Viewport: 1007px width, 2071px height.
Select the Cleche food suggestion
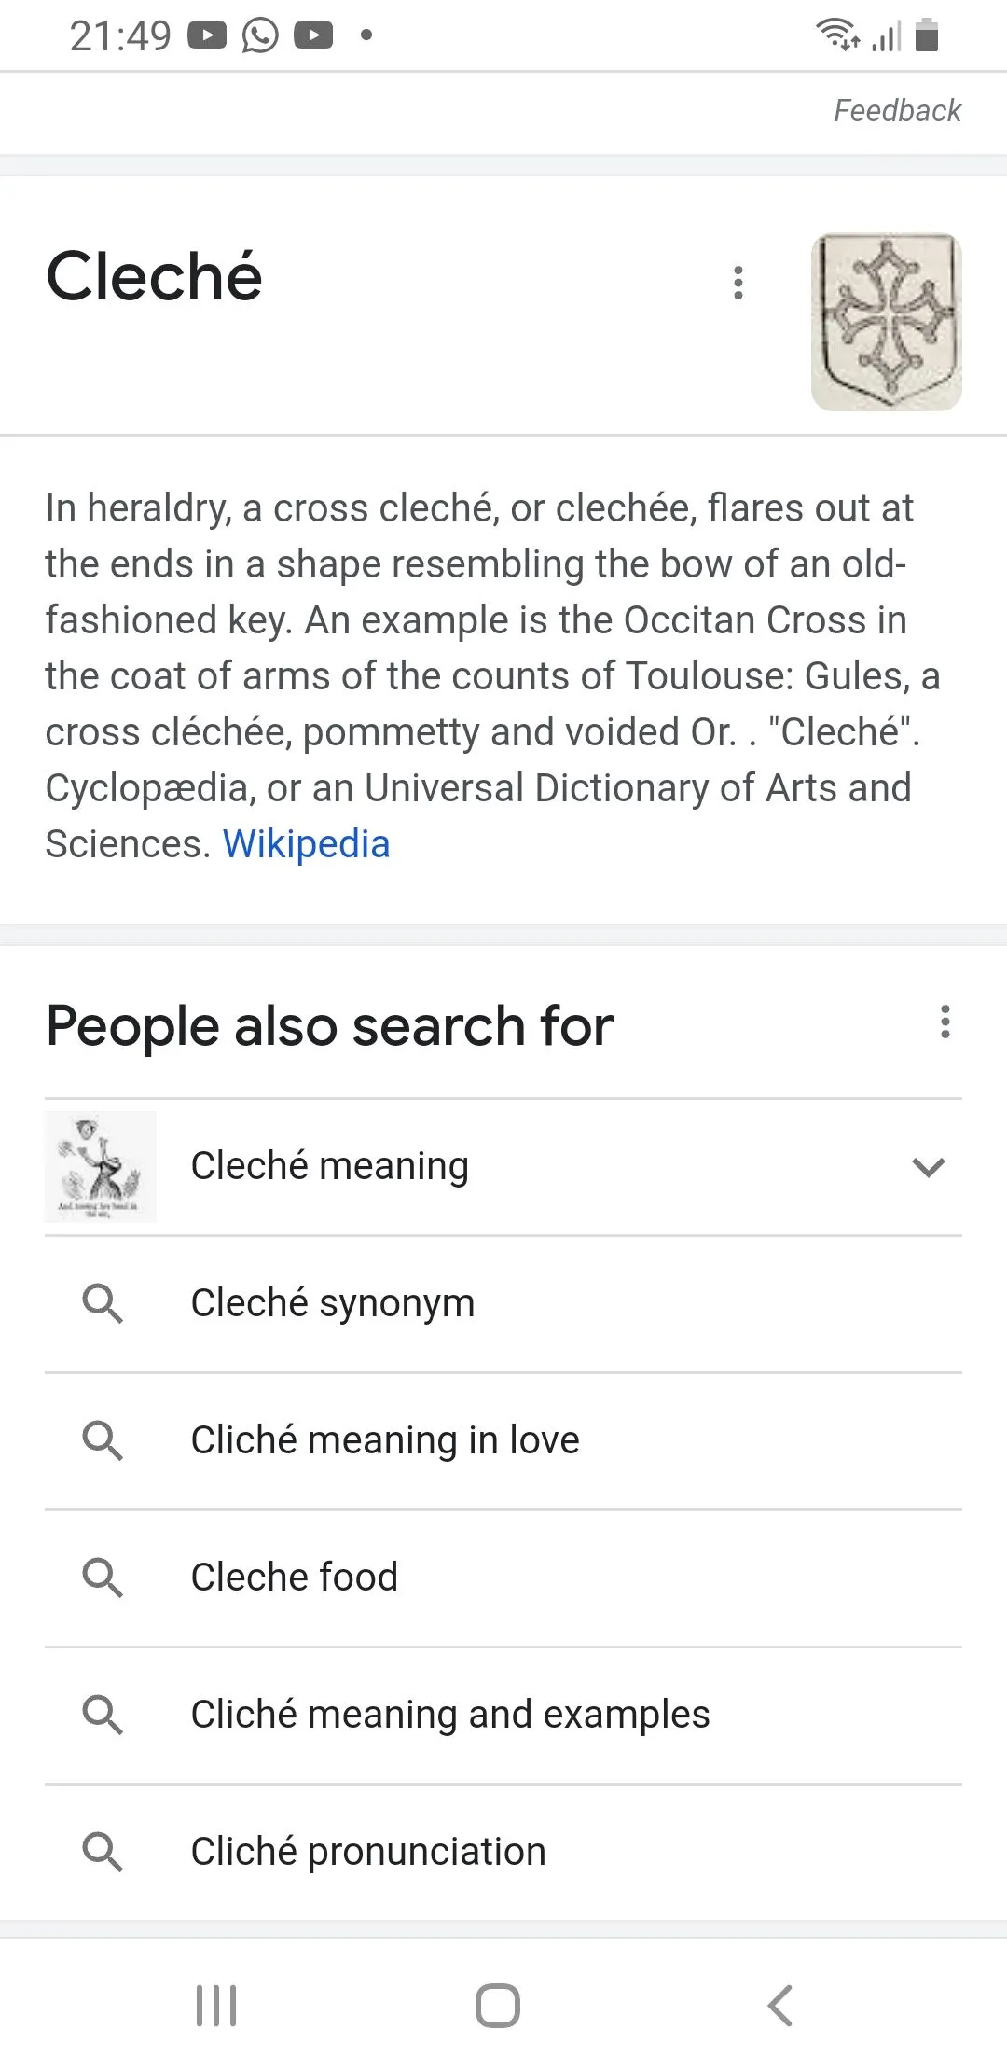pyautogui.click(x=294, y=1578)
